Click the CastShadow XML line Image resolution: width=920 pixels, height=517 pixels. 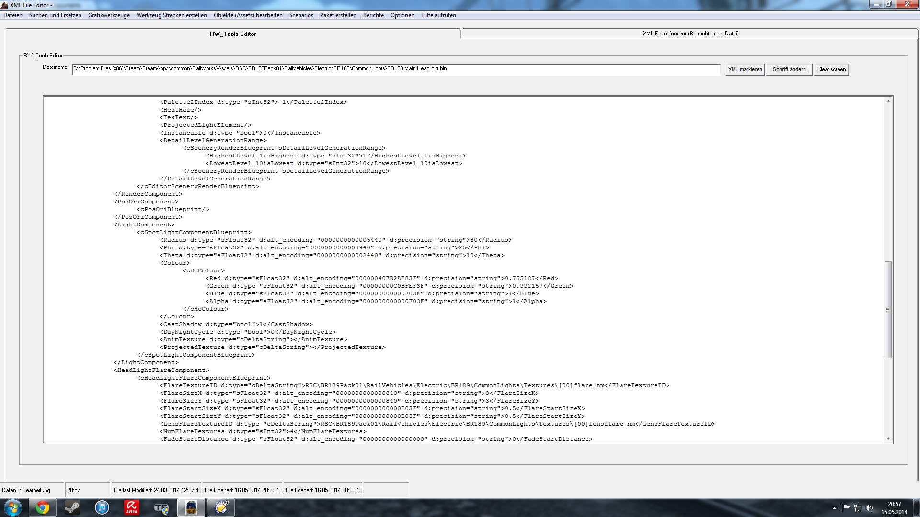(236, 324)
